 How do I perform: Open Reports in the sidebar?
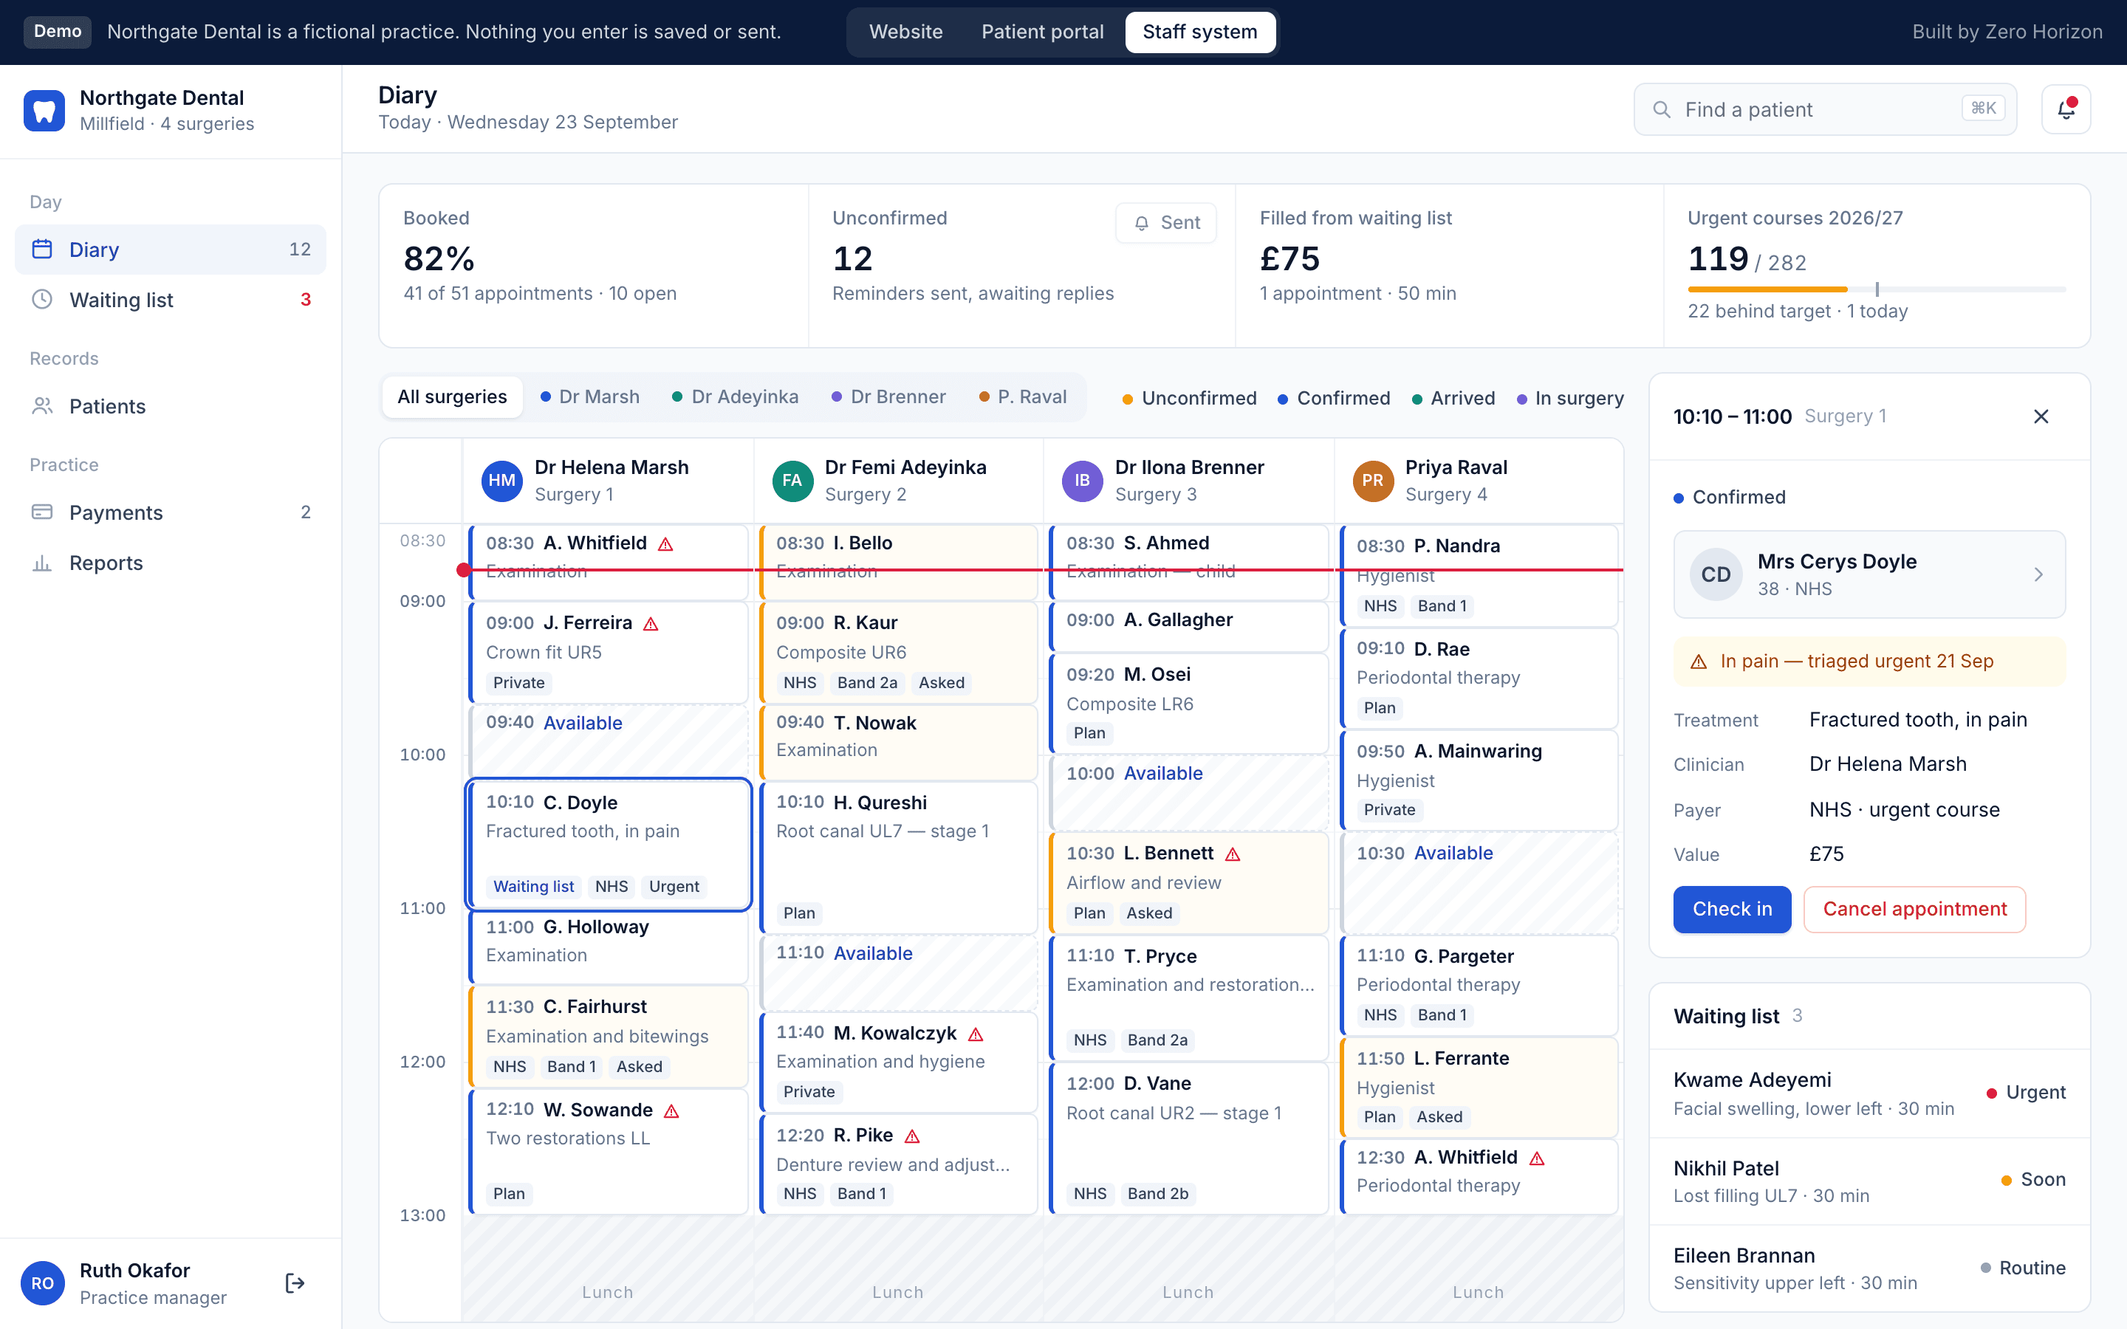[x=171, y=563]
